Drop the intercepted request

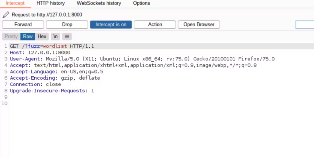point(67,24)
